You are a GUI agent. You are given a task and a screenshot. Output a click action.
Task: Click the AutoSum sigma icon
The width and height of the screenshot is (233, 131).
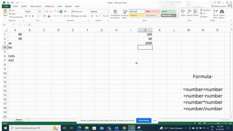[x=201, y=10]
